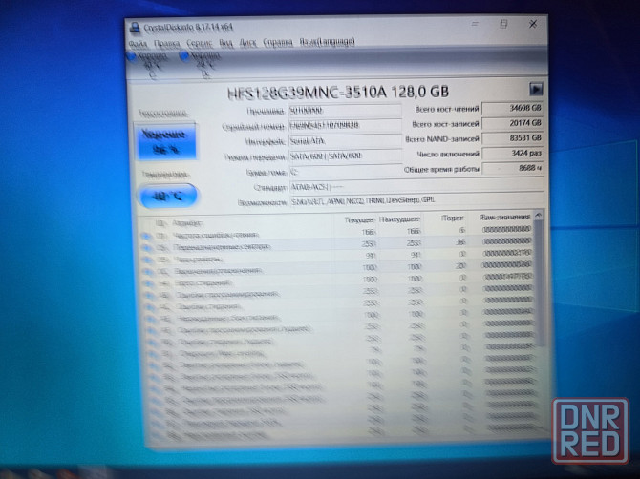The width and height of the screenshot is (640, 479).
Task: Click the Буква тома field
Action: [x=345, y=172]
